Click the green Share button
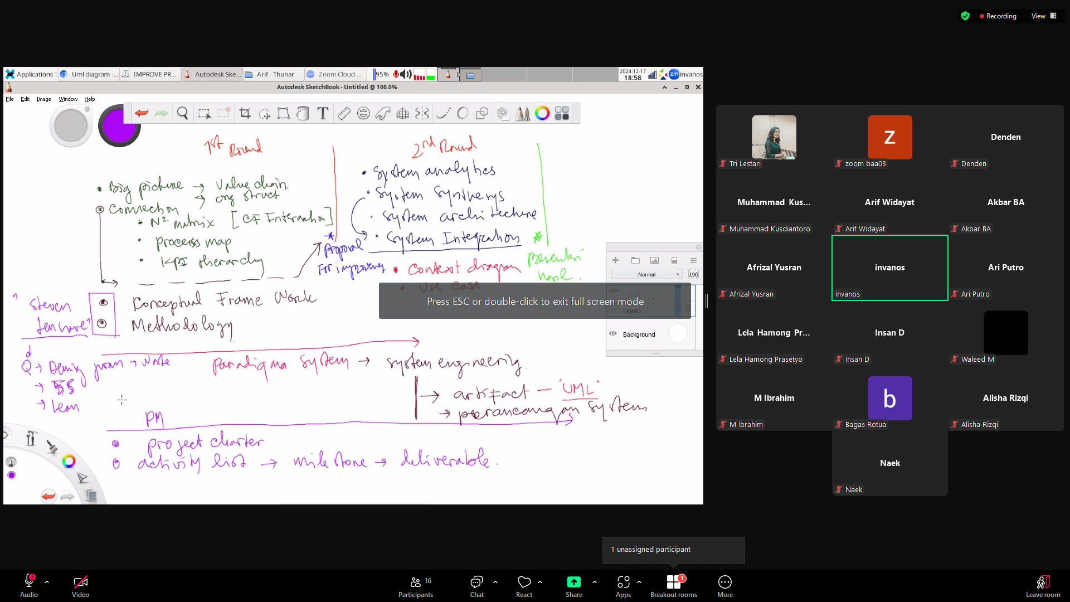Viewport: 1070px width, 602px height. 574,586
